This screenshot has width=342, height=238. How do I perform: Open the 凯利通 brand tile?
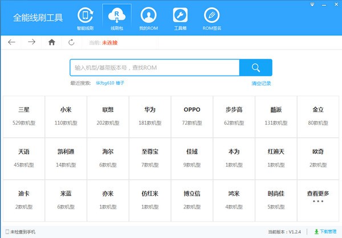pos(66,159)
